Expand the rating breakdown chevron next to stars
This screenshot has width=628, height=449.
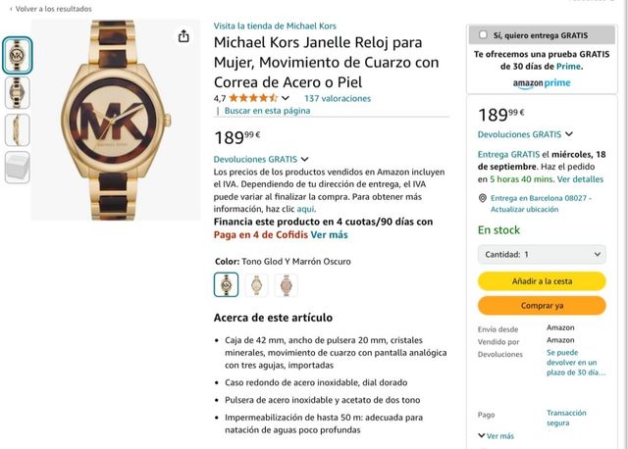[286, 98]
